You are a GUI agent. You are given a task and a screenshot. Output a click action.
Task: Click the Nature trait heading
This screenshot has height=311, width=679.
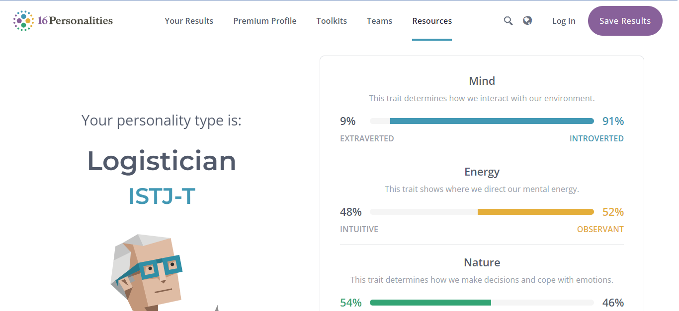(x=482, y=262)
